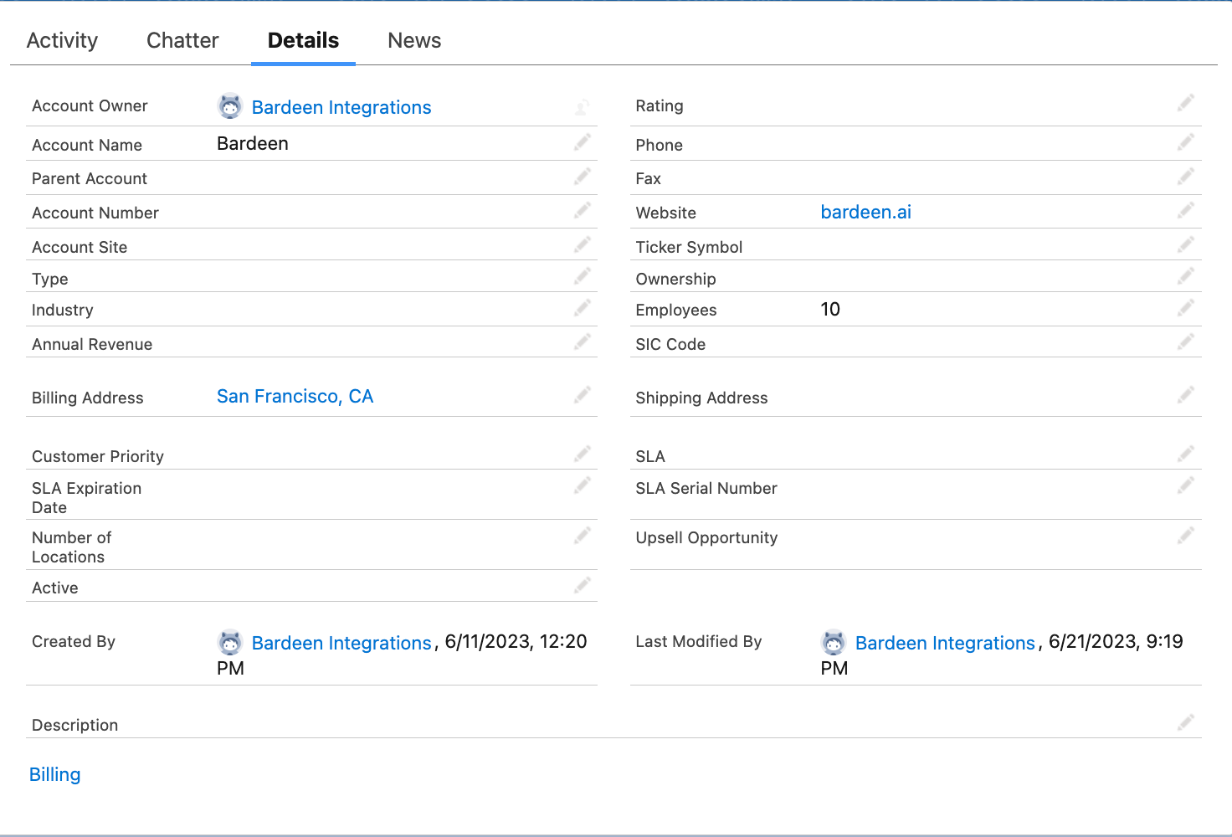The height and width of the screenshot is (837, 1232).
Task: Open Bardeen Integrations Account Owner link
Action: click(341, 107)
